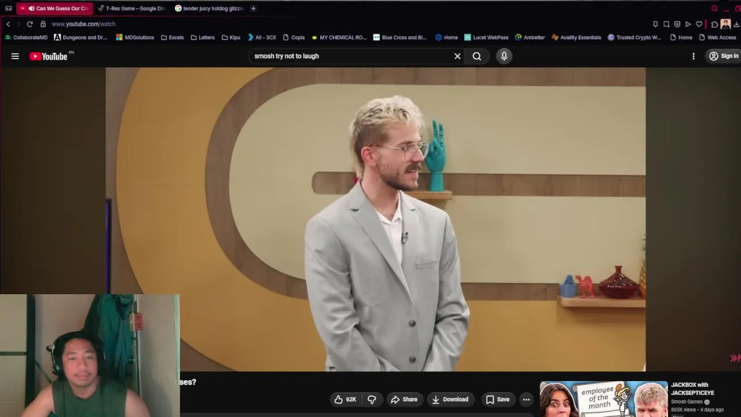This screenshot has width=741, height=417.
Task: Open the Dungeons and Dr... bookmark
Action: 80,37
